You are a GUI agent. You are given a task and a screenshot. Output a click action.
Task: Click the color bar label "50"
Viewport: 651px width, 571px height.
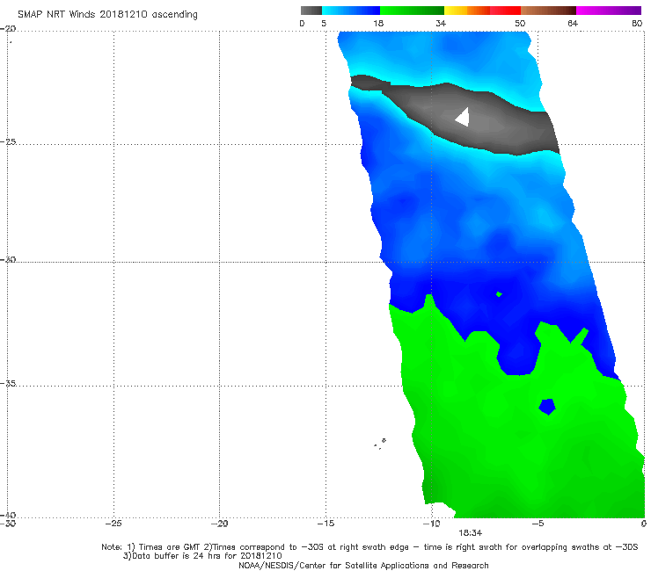(520, 23)
